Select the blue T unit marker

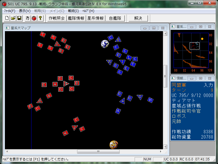coord(133,64)
